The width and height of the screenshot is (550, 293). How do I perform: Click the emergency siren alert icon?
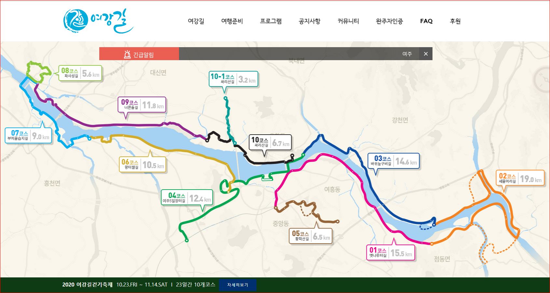click(x=127, y=54)
